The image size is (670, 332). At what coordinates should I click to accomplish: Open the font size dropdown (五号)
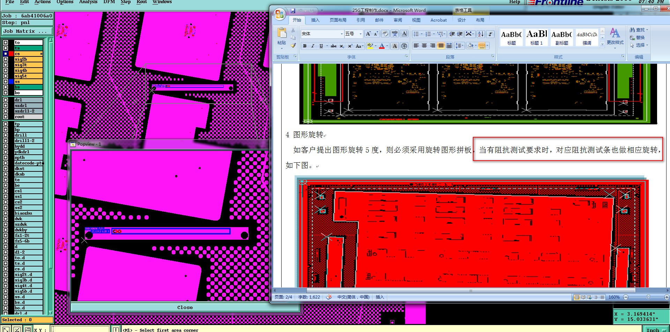click(x=360, y=34)
